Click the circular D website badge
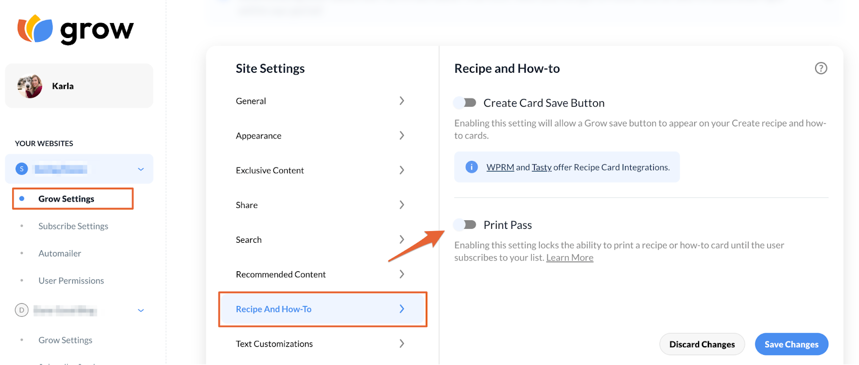Viewport: 859px width, 365px height. (21, 310)
